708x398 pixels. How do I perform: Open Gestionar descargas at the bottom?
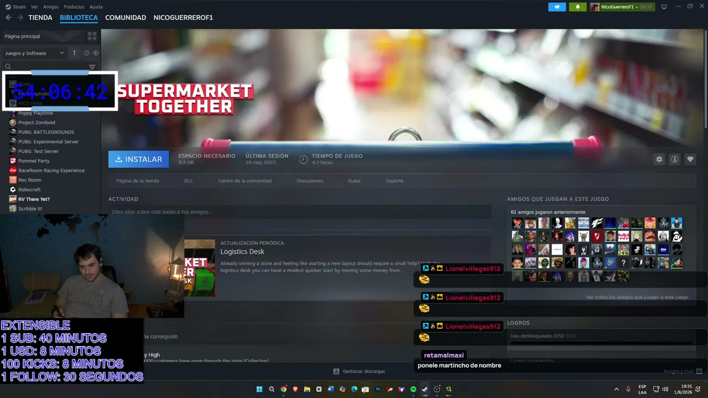(359, 371)
